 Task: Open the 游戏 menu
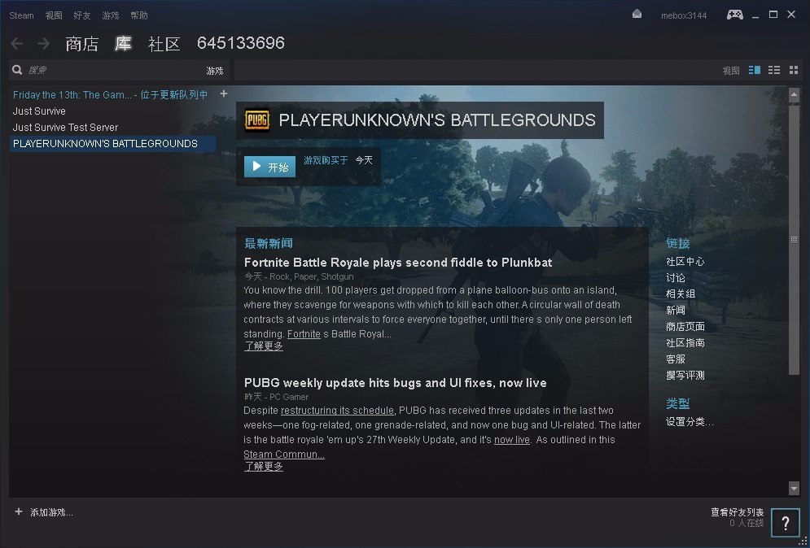tap(111, 15)
